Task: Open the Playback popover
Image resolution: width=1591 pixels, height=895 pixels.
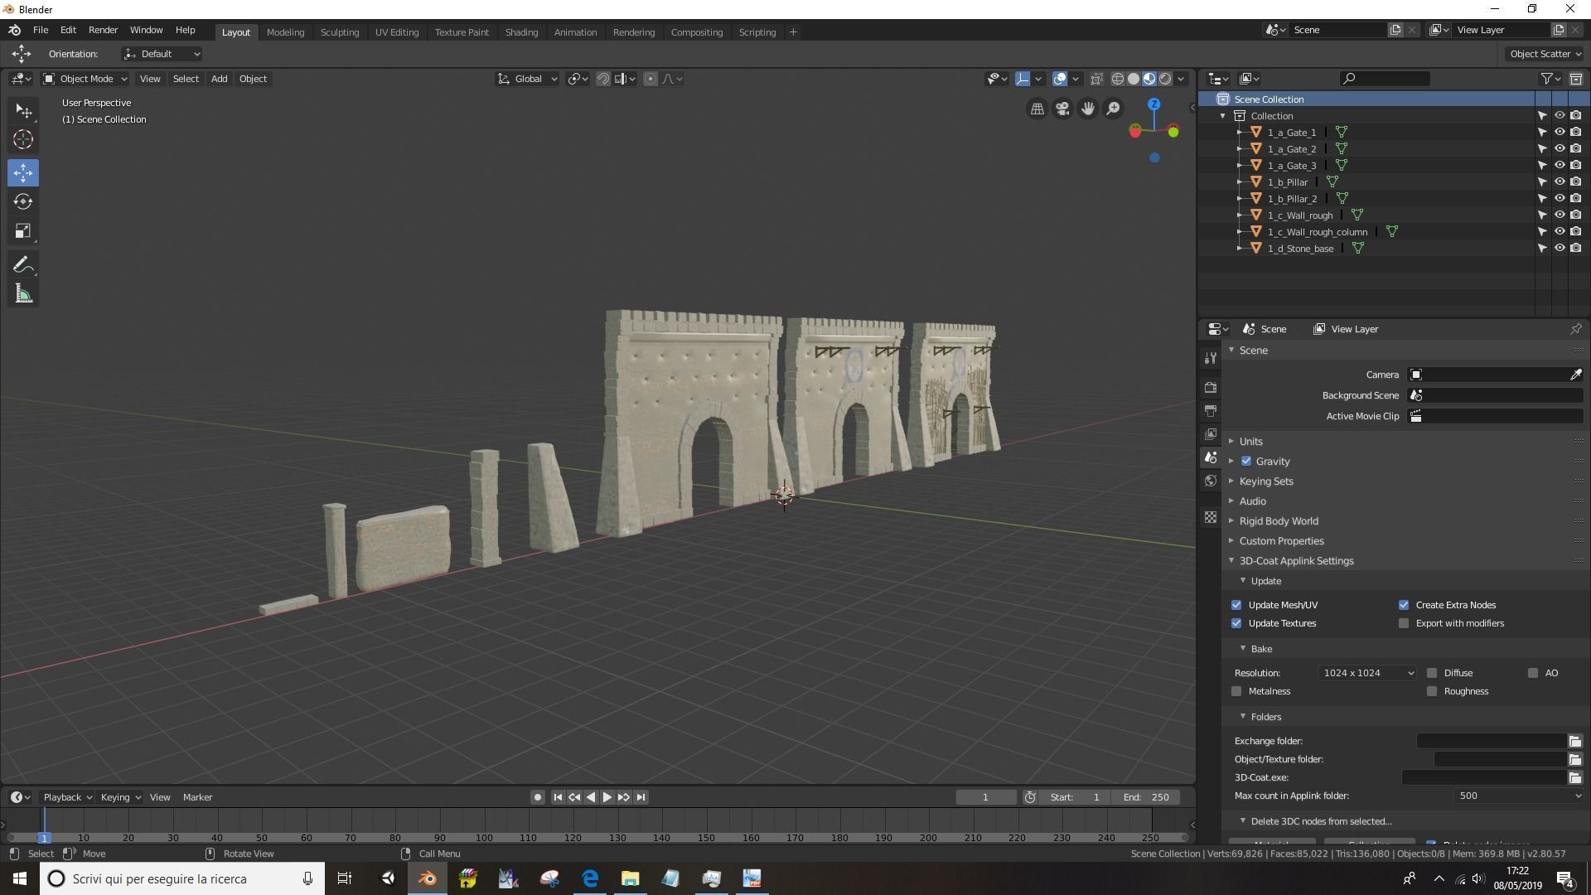Action: pos(66,797)
